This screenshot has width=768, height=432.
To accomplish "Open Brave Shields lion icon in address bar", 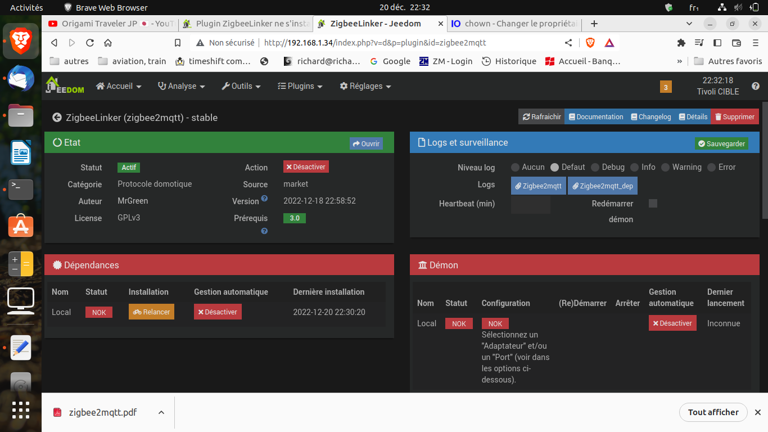I will tap(590, 43).
